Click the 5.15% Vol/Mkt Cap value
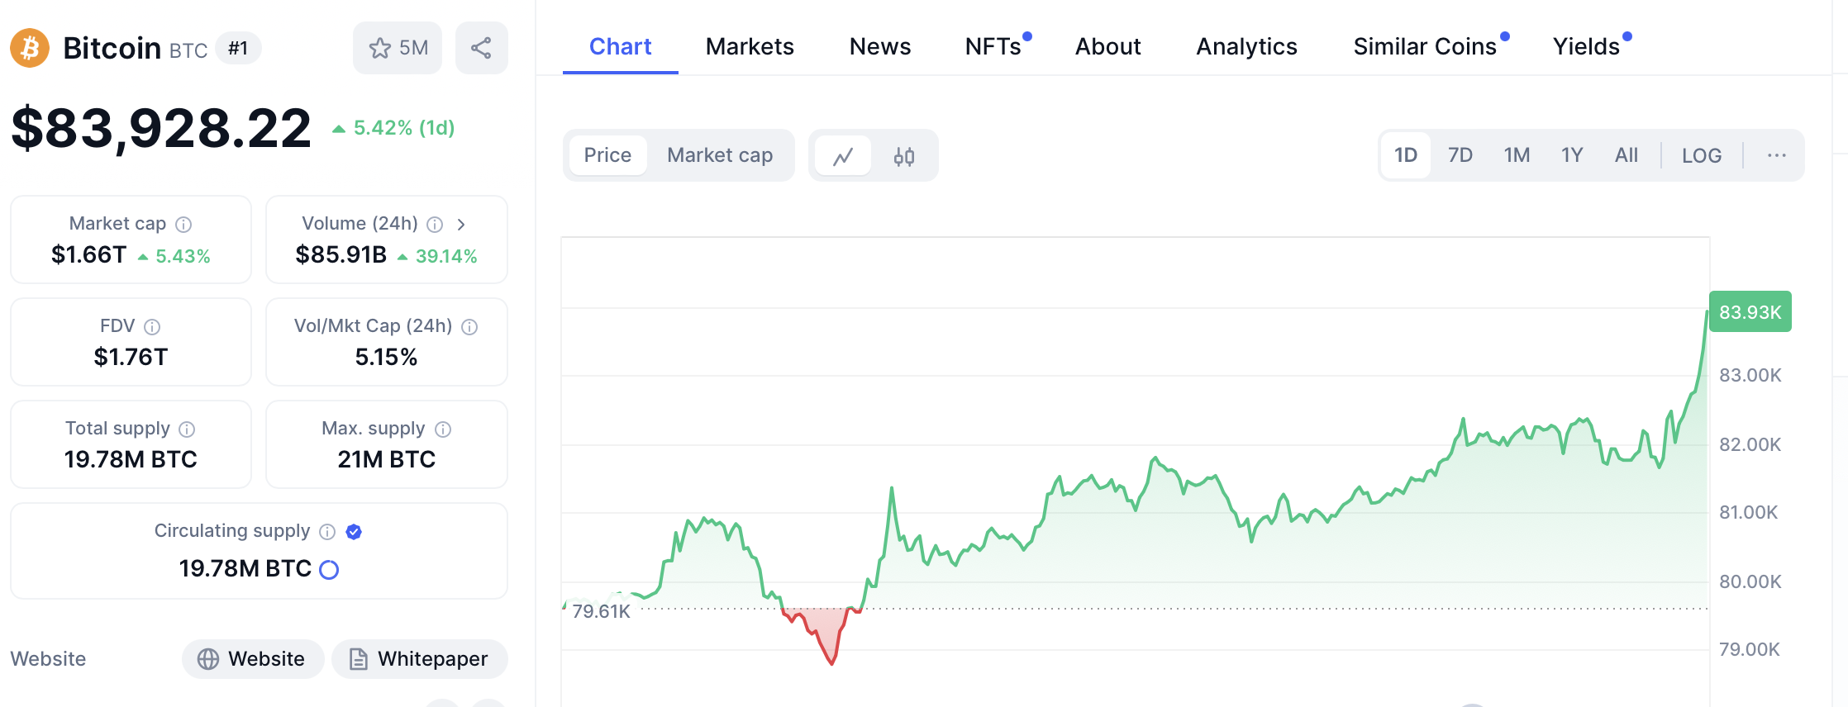Screen dimensions: 1848x707 (x=386, y=358)
